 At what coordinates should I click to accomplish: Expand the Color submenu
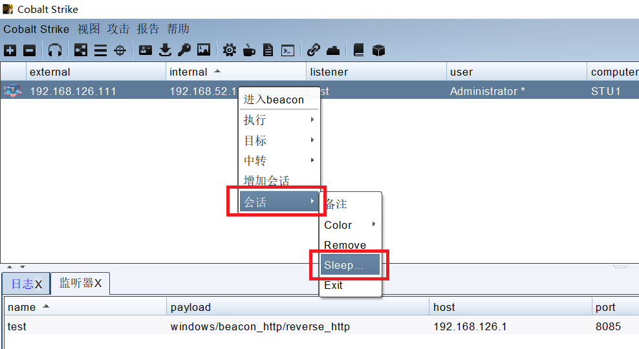click(x=350, y=225)
